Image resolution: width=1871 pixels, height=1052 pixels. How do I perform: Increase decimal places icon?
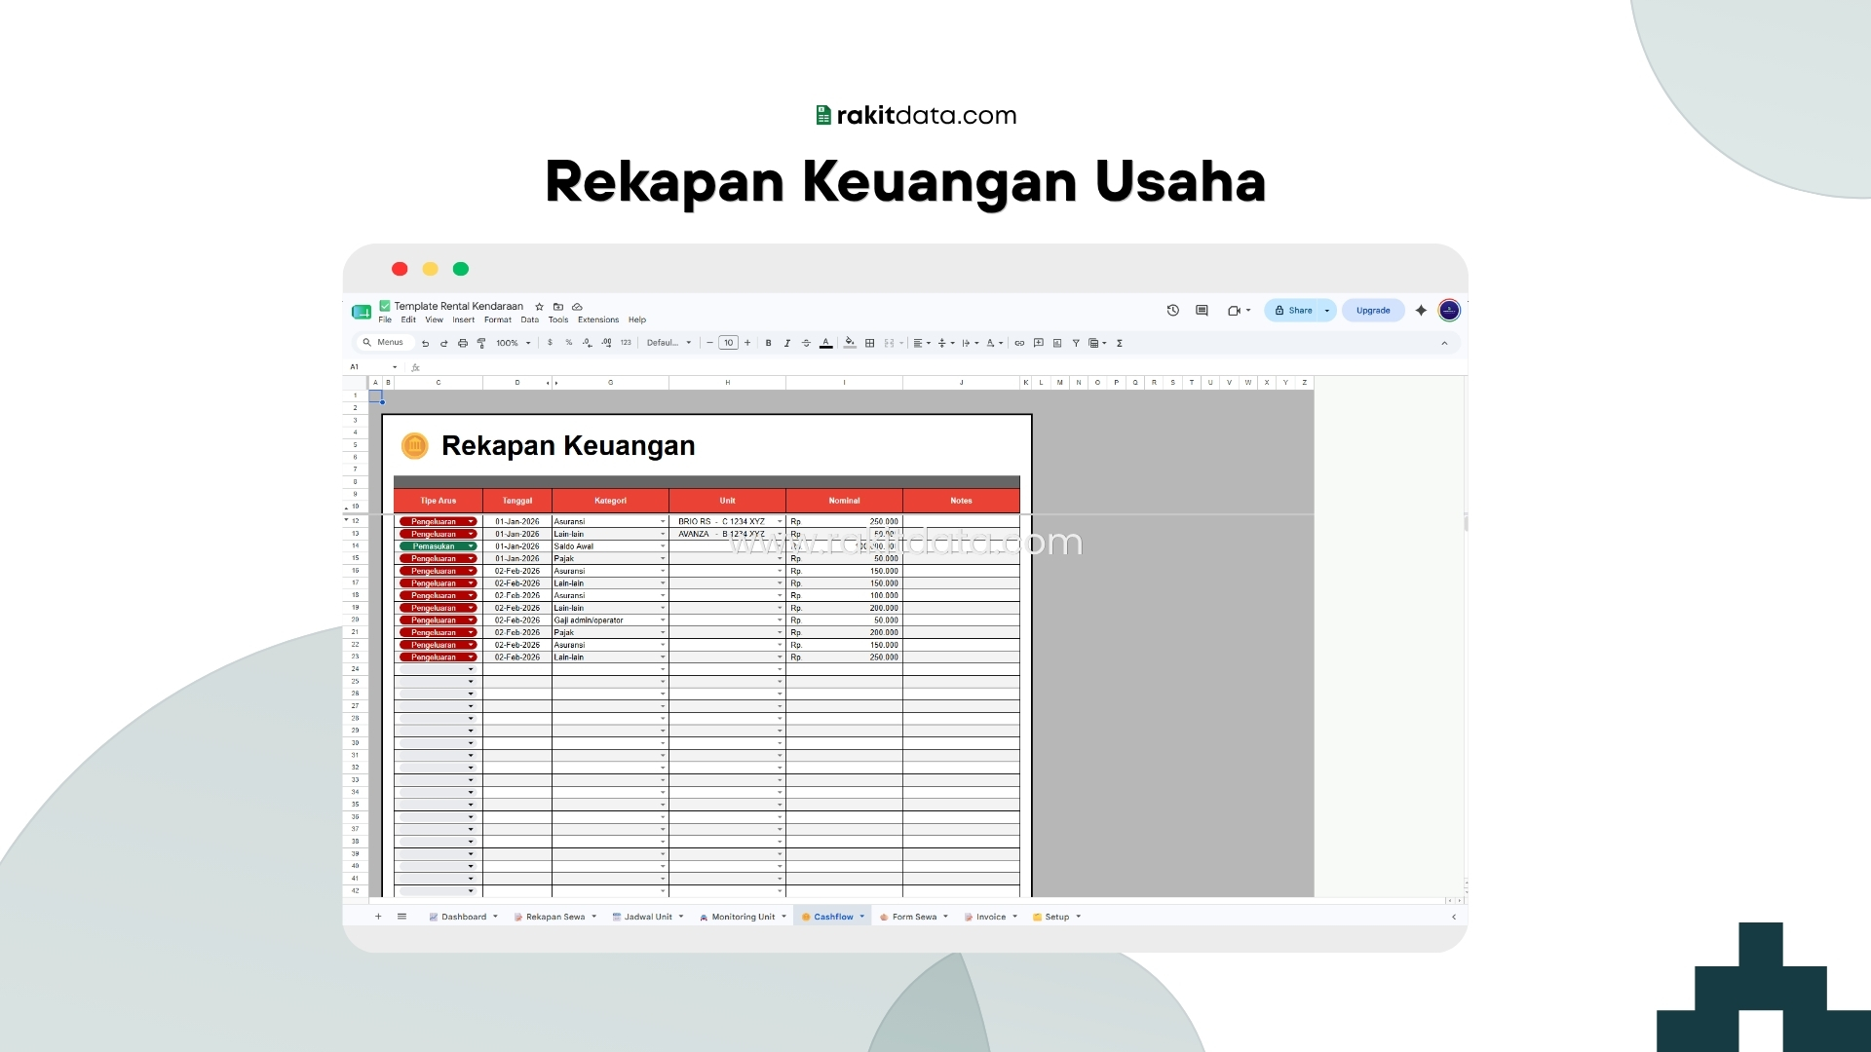click(606, 343)
